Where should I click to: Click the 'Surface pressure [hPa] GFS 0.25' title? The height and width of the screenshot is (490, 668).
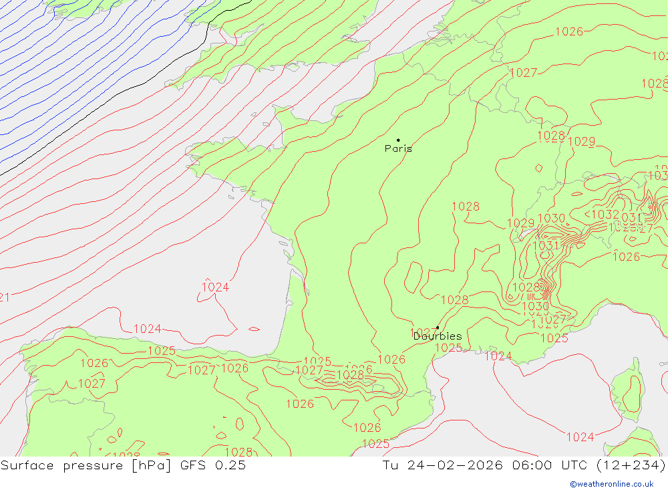pos(123,465)
